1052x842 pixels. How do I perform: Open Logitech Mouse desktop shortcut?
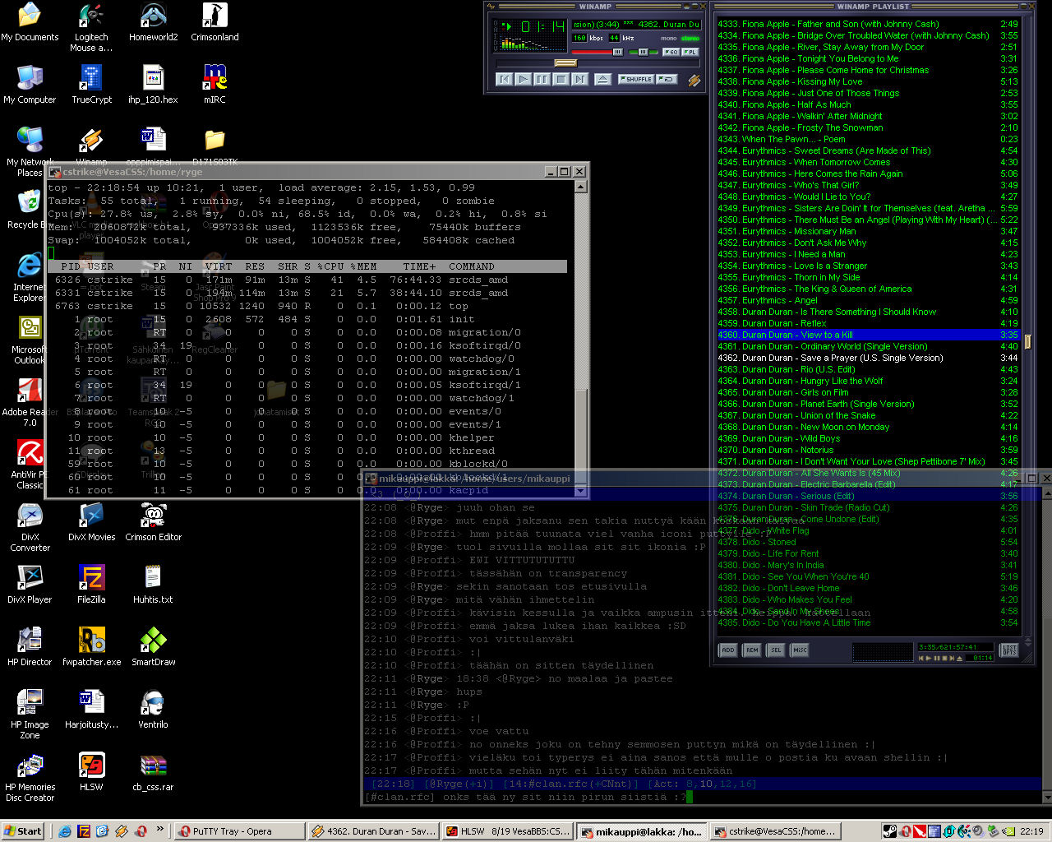[x=91, y=27]
